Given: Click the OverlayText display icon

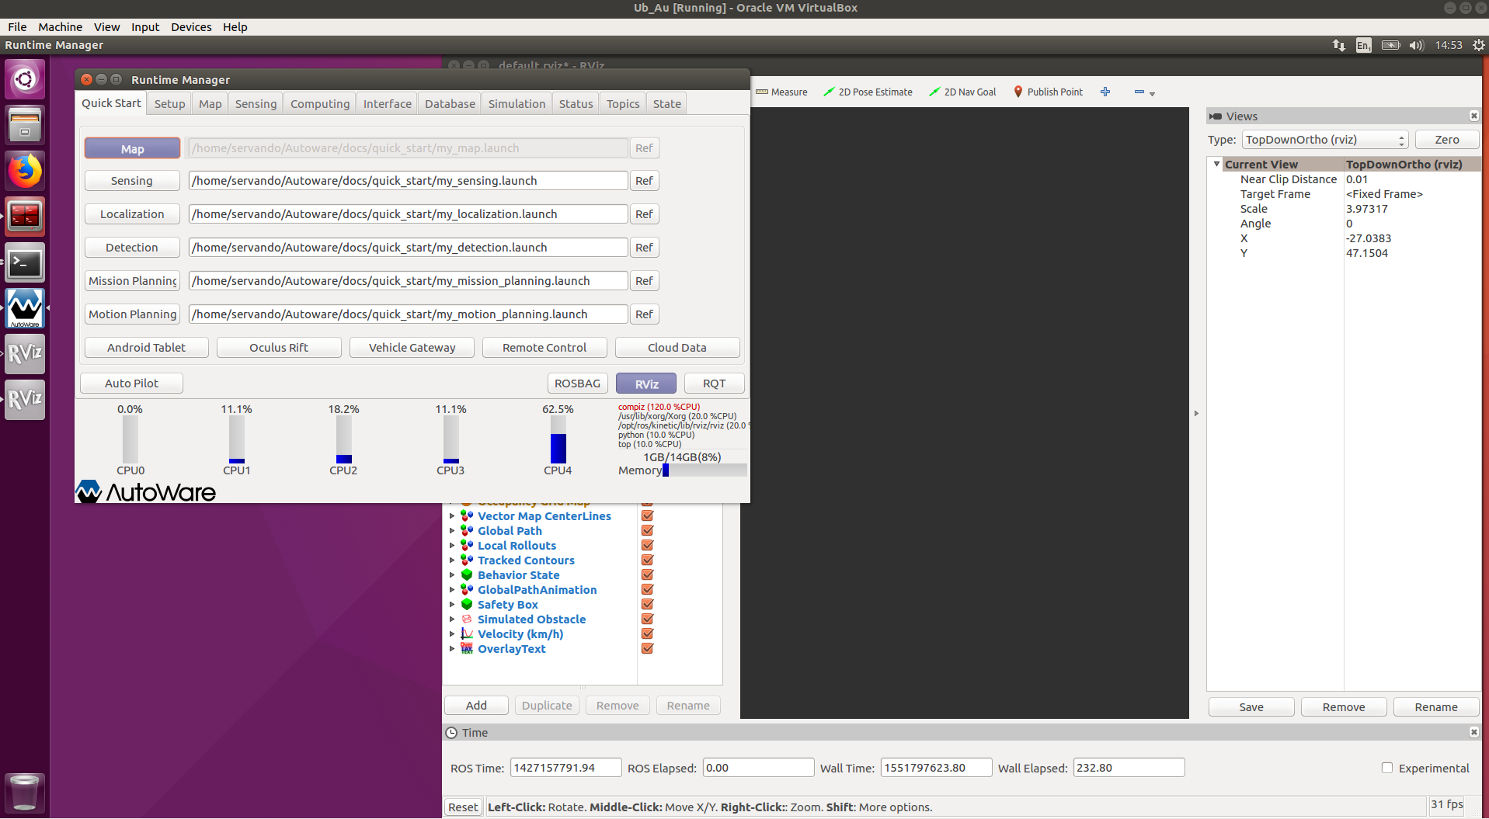Looking at the screenshot, I should coord(467,648).
